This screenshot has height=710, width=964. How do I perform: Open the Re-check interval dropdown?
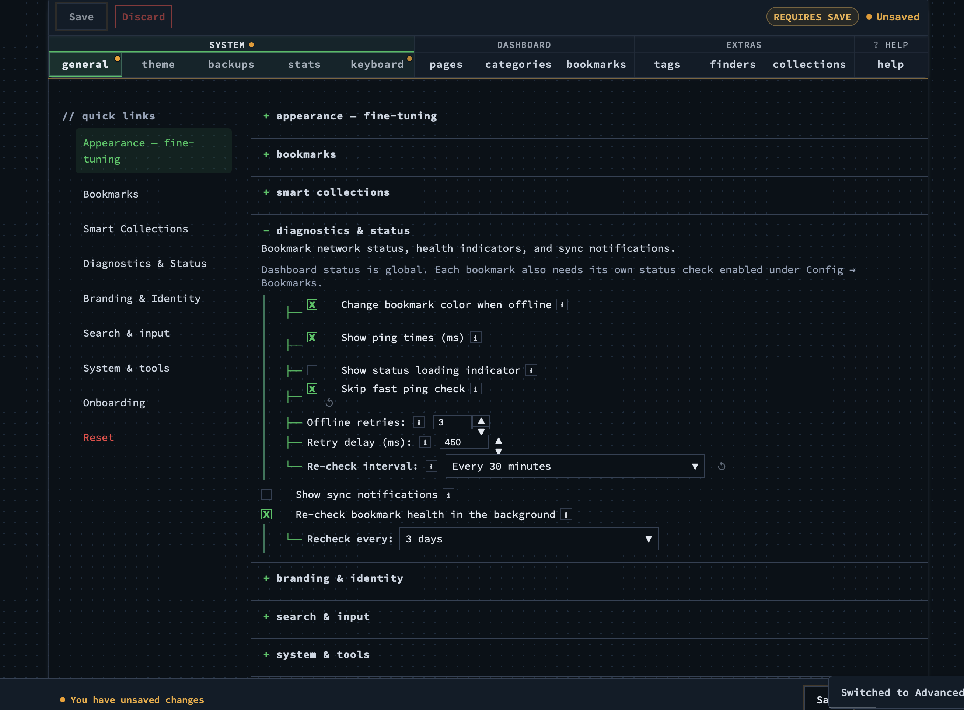(575, 466)
